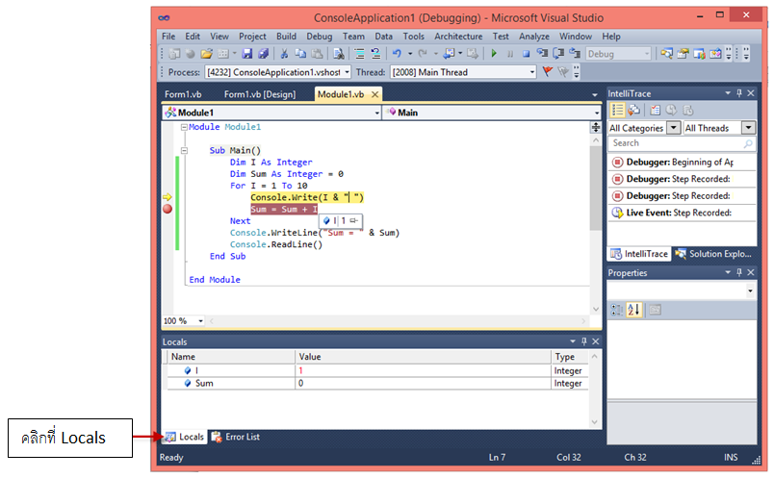The width and height of the screenshot is (774, 478).
Task: Open the Build menu
Action: (286, 36)
